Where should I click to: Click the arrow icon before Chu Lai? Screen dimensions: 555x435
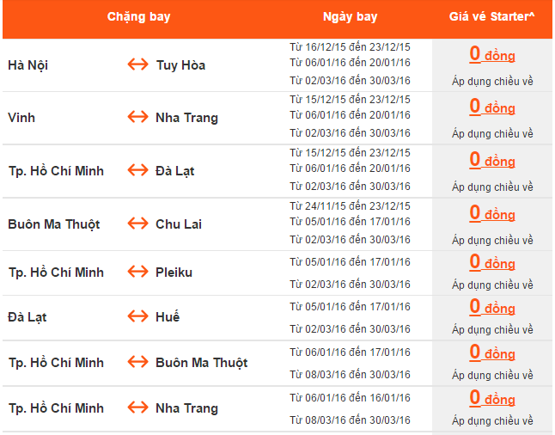(137, 224)
